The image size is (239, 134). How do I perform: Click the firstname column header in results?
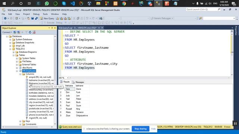[x=69, y=86]
